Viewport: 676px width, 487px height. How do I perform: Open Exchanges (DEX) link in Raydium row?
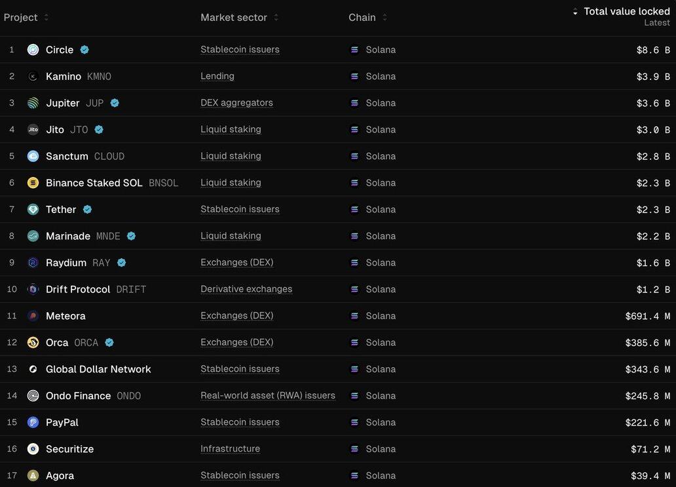236,262
